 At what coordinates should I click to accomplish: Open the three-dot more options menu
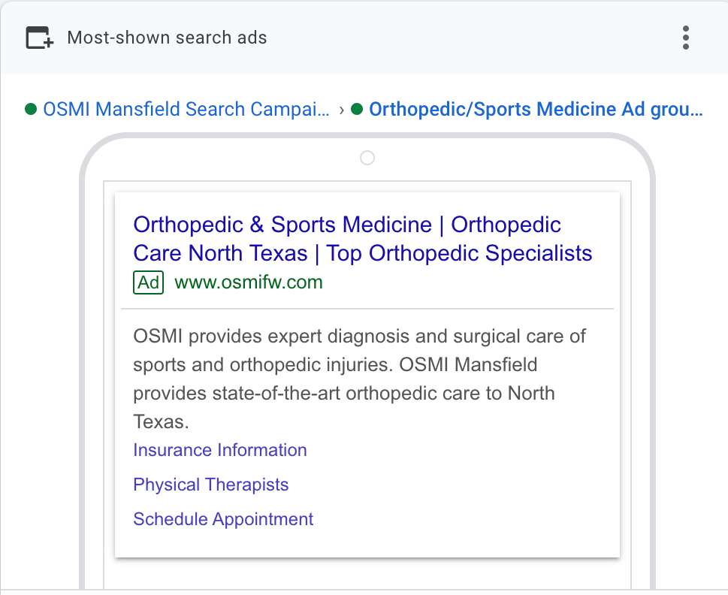[x=686, y=38]
